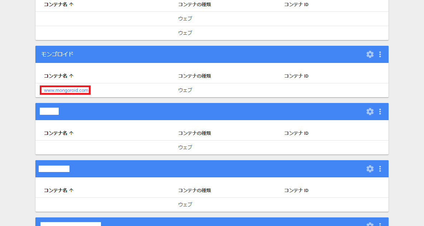Click コンテナ ID header in the モンゴロイド table
424x226 pixels.
(x=296, y=76)
